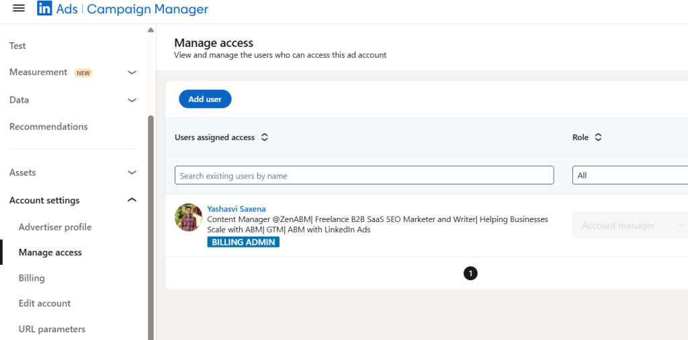
Task: Sort by Users assigned access arrows
Action: click(x=264, y=137)
